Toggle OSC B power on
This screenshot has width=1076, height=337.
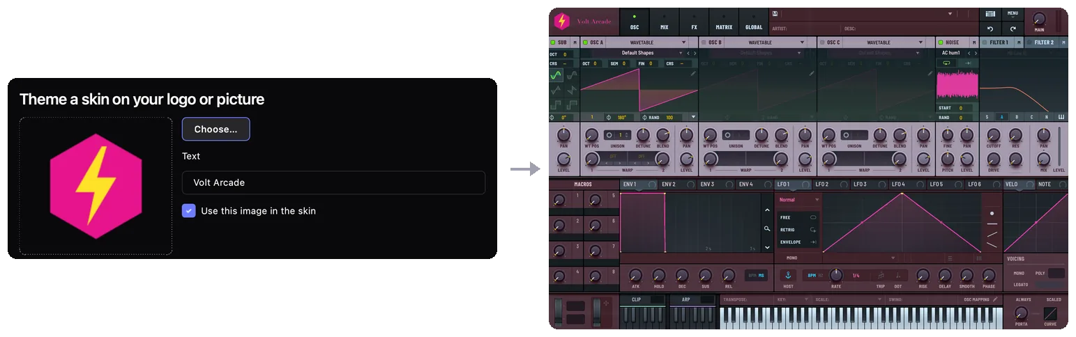(x=703, y=42)
